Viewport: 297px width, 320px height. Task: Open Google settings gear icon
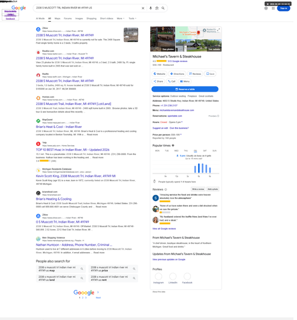266,8
